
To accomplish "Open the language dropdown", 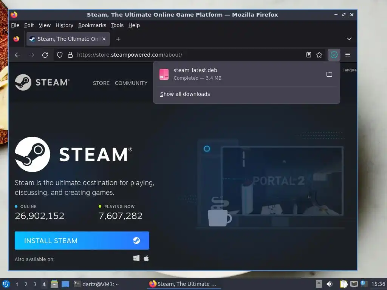I will (350, 70).
